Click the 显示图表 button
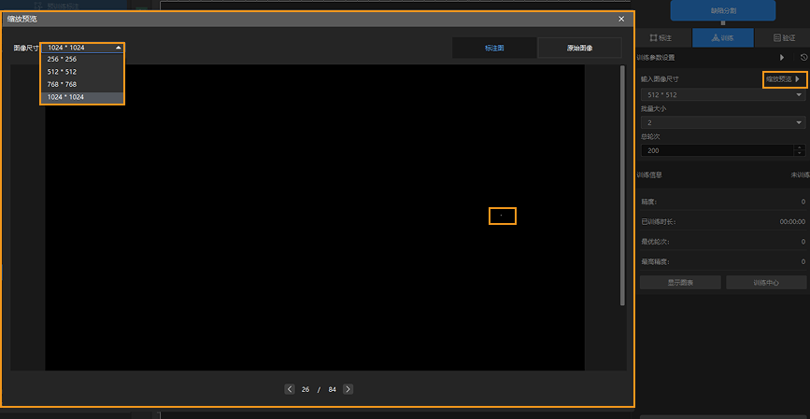This screenshot has width=810, height=419. coord(680,282)
